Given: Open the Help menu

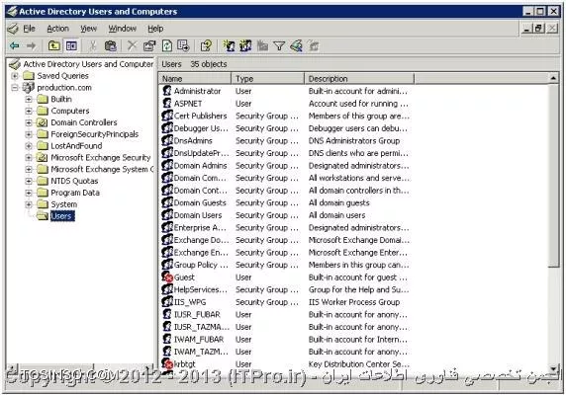Looking at the screenshot, I should pos(155,29).
